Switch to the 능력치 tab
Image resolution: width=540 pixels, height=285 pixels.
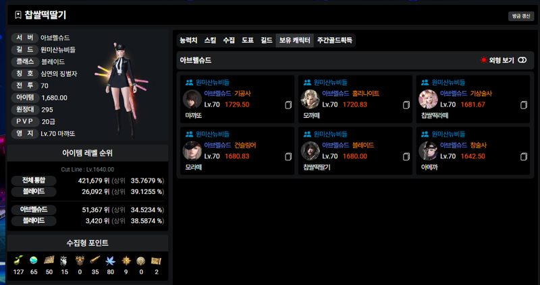pos(188,40)
